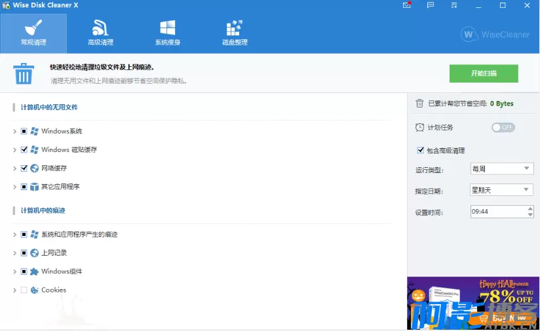Screen dimensions: 540x331
Task: Expand the 上网记录 tree node
Action: click(x=14, y=253)
